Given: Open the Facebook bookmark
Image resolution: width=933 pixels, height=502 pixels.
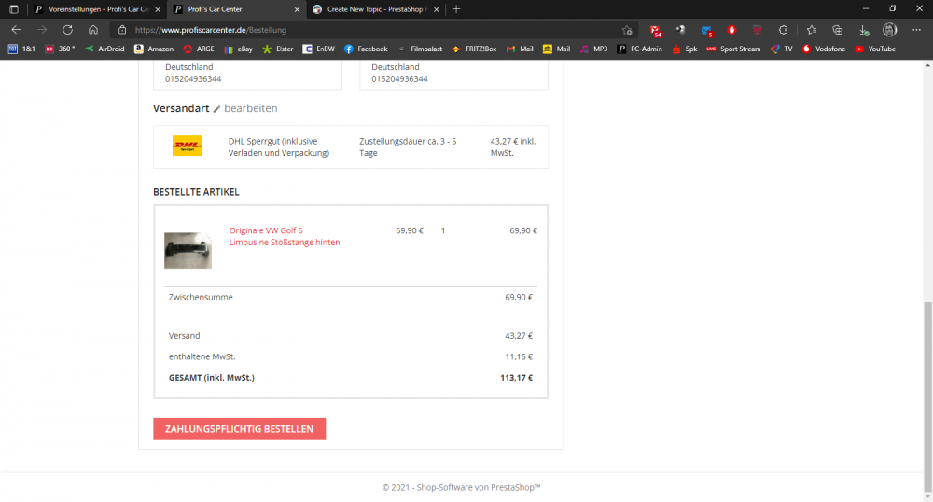Looking at the screenshot, I should click(366, 49).
